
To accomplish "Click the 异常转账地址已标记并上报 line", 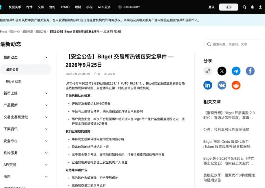I will coord(90,147).
